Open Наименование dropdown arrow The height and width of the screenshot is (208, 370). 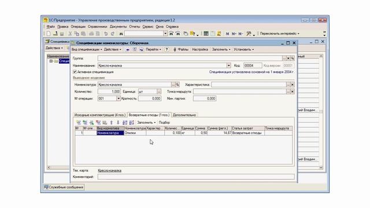[x=229, y=65]
